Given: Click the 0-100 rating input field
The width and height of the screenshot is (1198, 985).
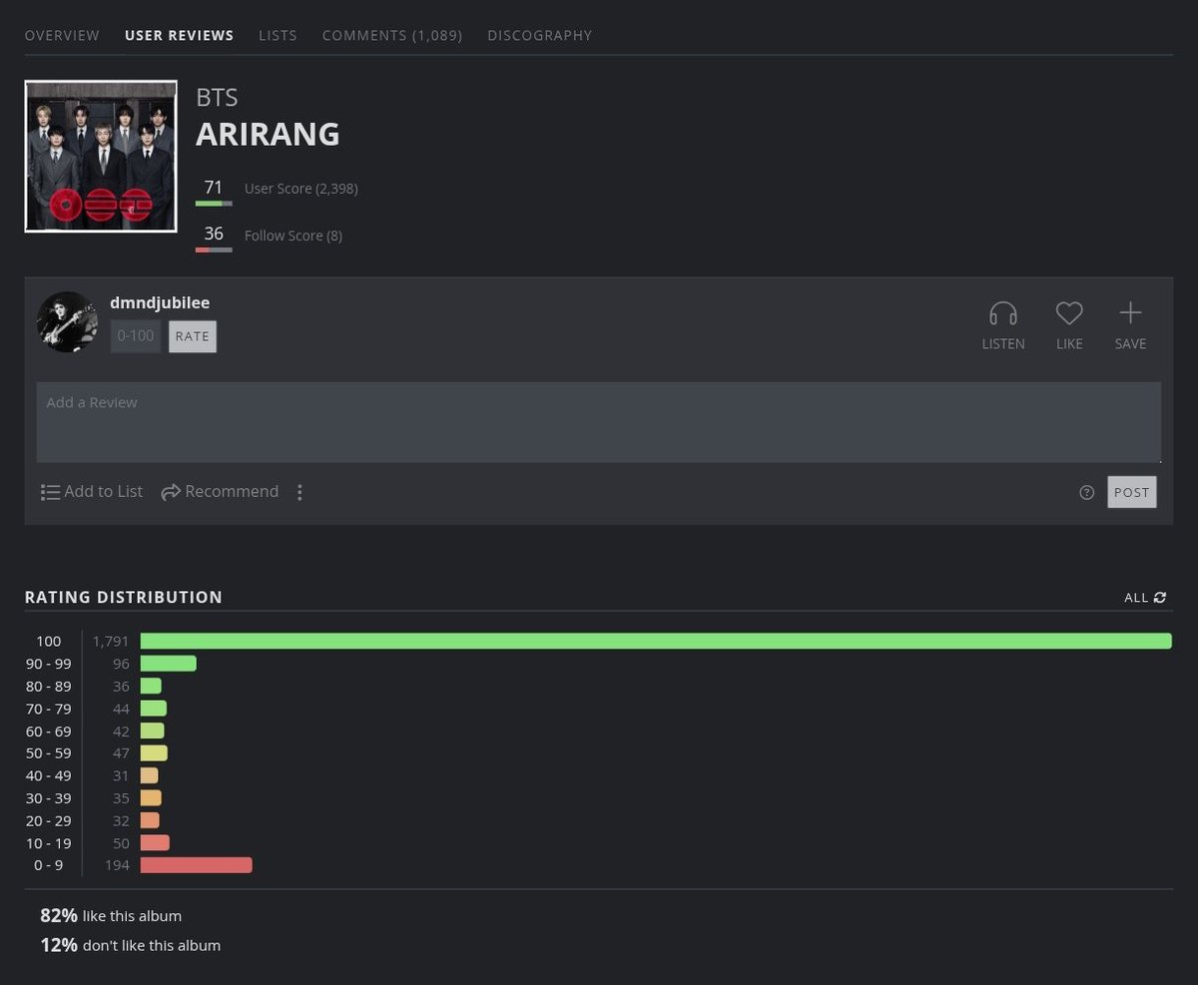Looking at the screenshot, I should pyautogui.click(x=136, y=336).
